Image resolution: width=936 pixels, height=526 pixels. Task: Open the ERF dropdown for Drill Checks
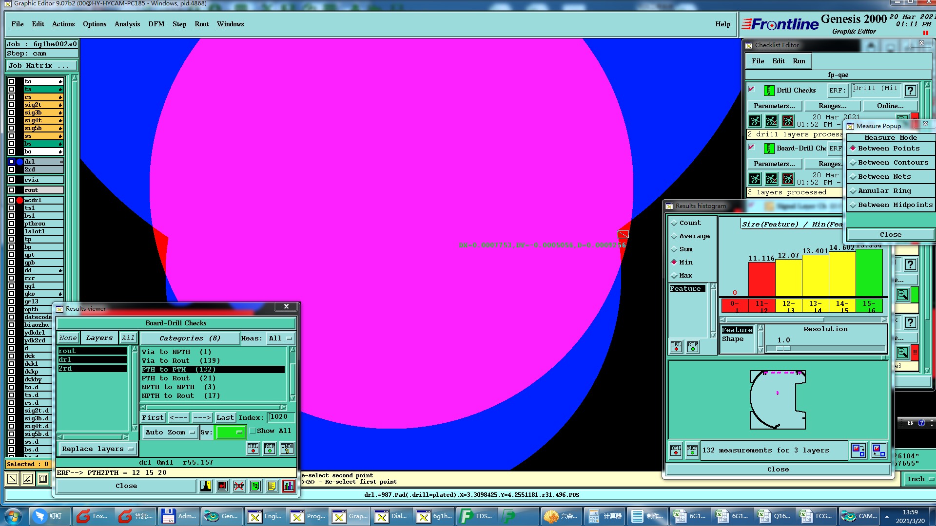pyautogui.click(x=837, y=91)
